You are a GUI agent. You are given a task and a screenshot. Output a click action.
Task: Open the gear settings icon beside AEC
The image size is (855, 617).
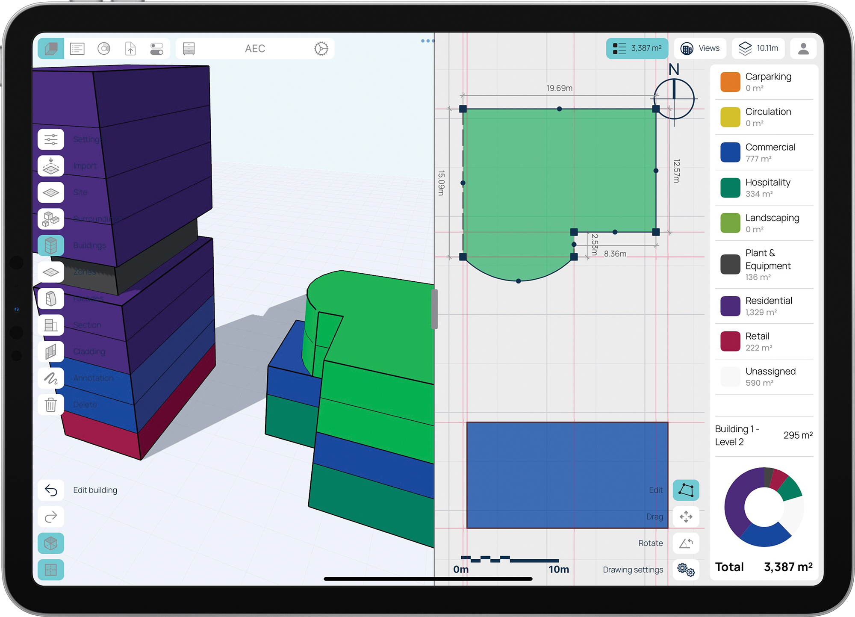(x=321, y=48)
